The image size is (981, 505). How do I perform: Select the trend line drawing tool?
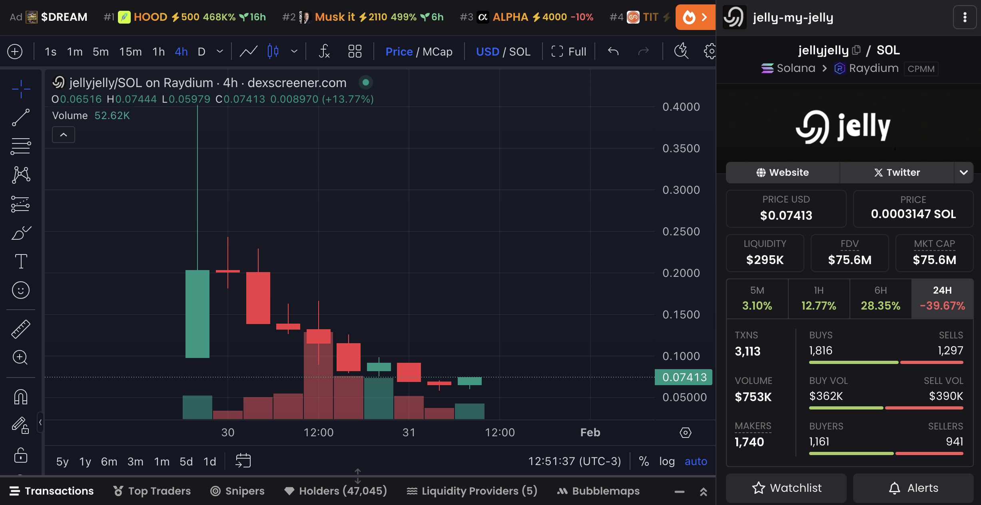[21, 117]
